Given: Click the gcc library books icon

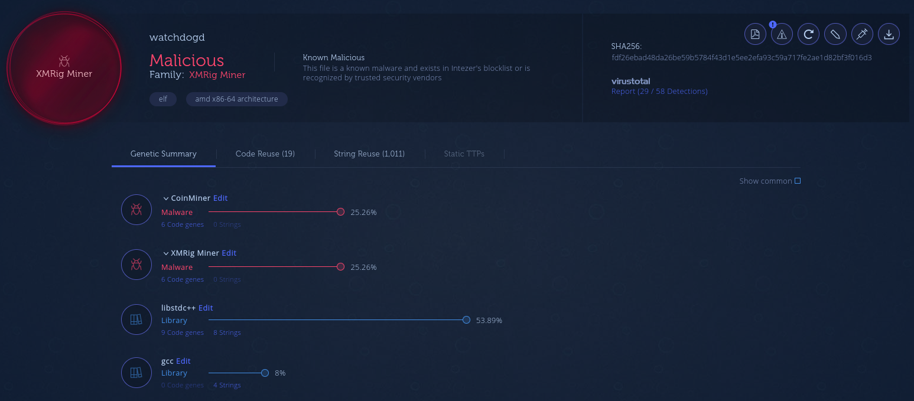Looking at the screenshot, I should point(136,373).
